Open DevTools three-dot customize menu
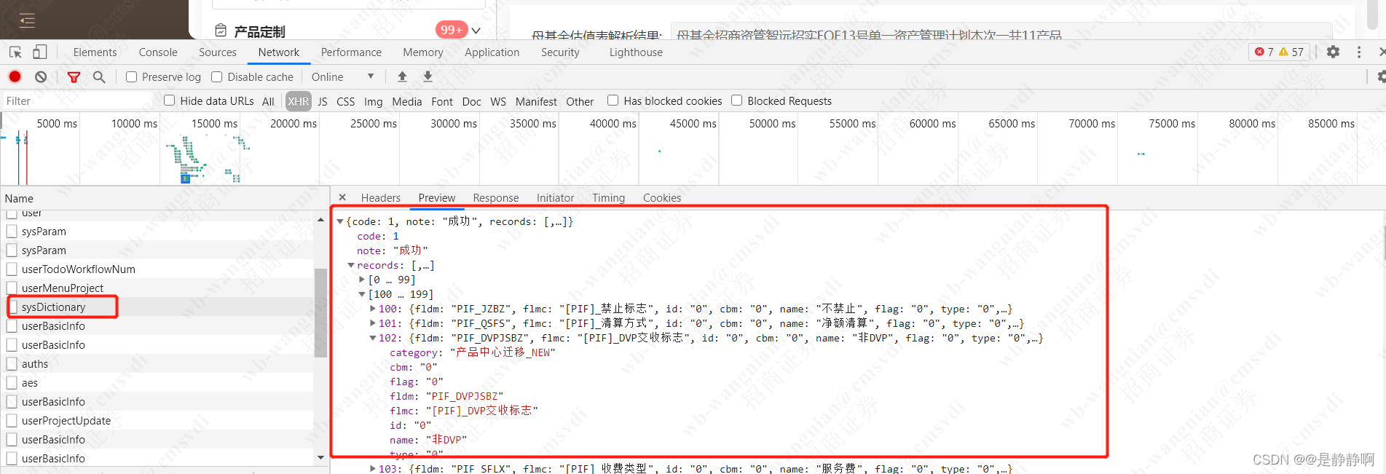1386x474 pixels. click(x=1358, y=52)
